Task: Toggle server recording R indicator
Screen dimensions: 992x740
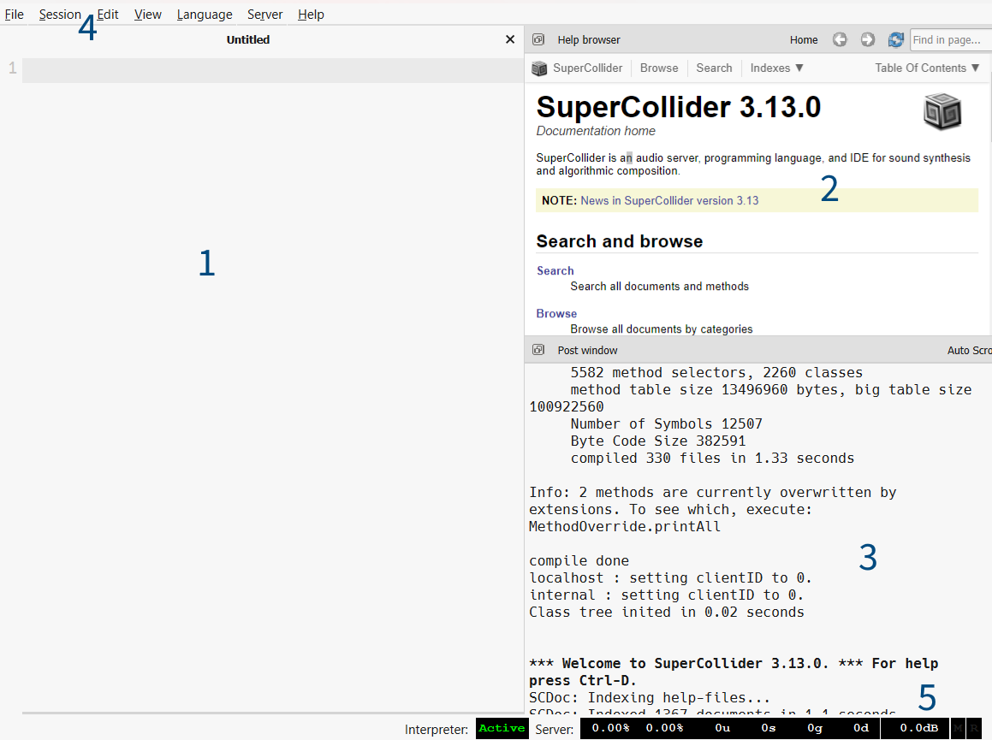Action: pos(973,728)
